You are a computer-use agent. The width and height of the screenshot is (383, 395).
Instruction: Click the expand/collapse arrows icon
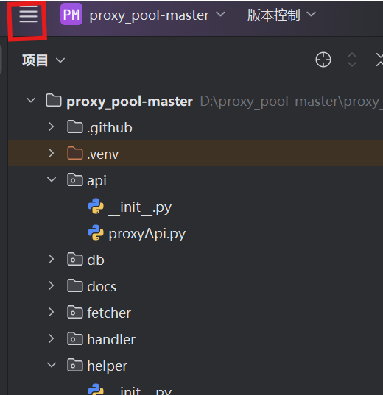[352, 60]
